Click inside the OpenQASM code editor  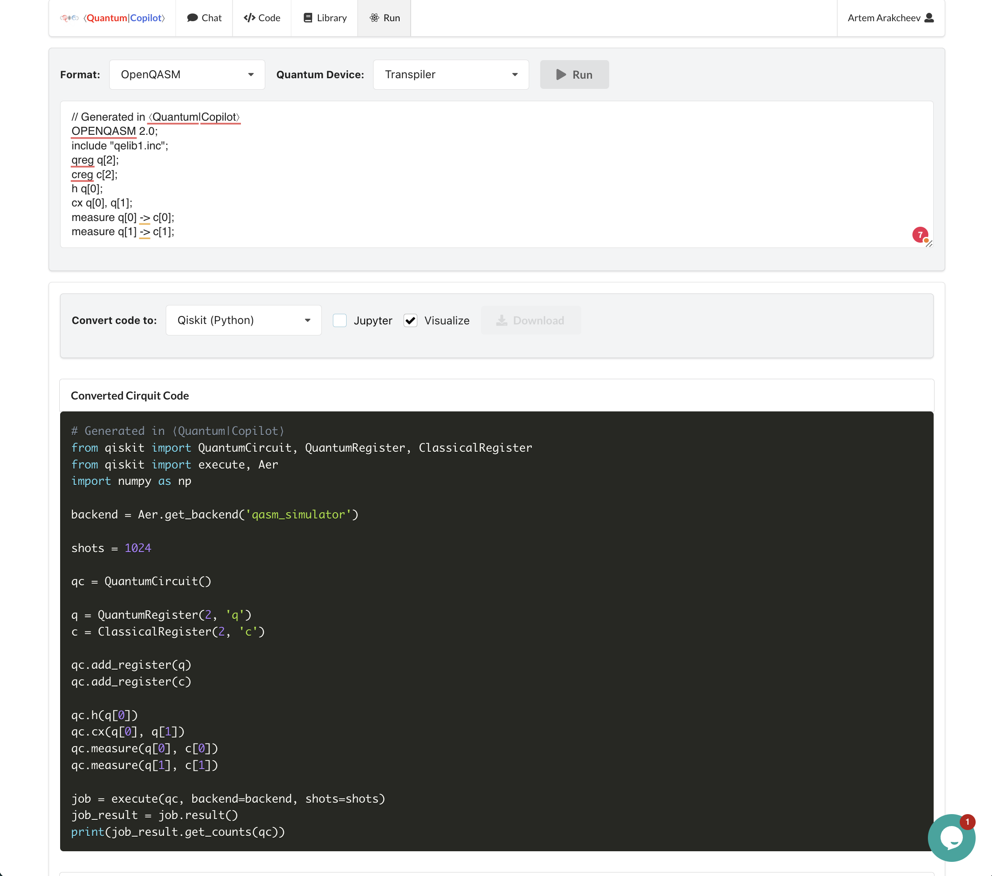[496, 174]
